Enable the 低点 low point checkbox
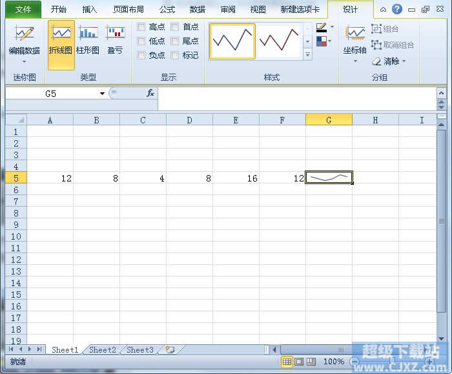The image size is (452, 374). coord(141,41)
